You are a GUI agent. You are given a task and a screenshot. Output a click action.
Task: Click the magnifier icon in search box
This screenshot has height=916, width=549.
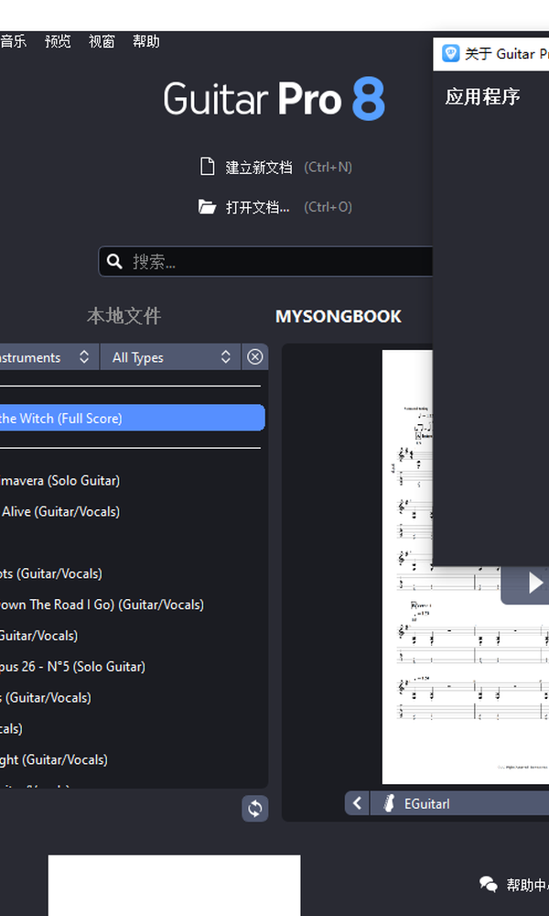pyautogui.click(x=115, y=261)
